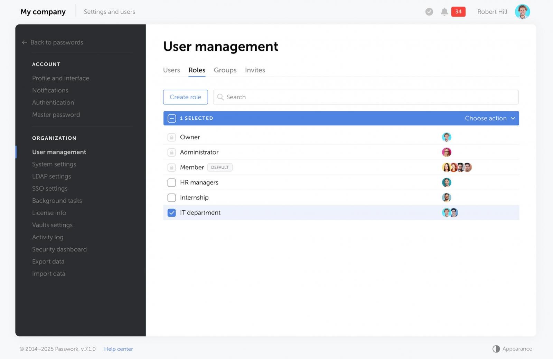Go to the Security dashboard section
The width and height of the screenshot is (553, 359).
pyautogui.click(x=59, y=249)
